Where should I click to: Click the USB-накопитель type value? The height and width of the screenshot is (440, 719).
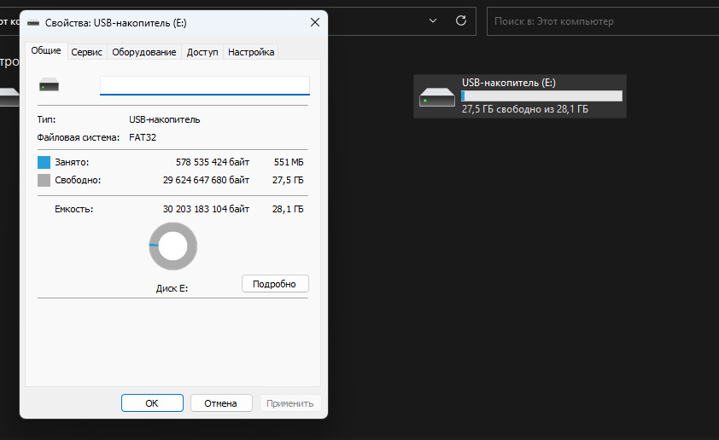165,119
